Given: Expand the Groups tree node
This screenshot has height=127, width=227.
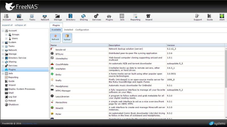Looking at the screenshot, I should pyautogui.click(x=6, y=34).
